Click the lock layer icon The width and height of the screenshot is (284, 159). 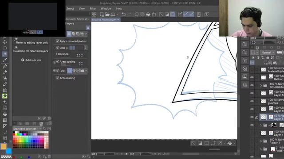pos(268,57)
